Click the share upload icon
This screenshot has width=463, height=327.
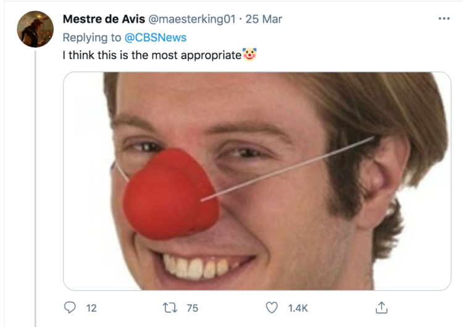tap(382, 307)
